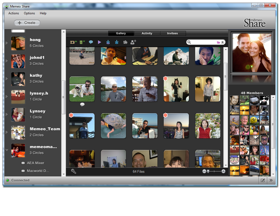Click the add photo camera icon
The height and width of the screenshot is (216, 280).
pos(73,42)
